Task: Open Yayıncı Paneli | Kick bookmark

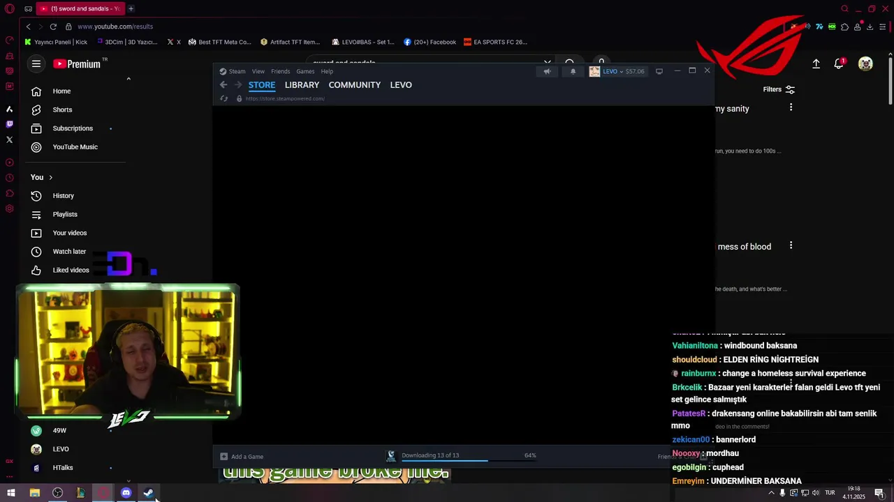Action: (56, 42)
